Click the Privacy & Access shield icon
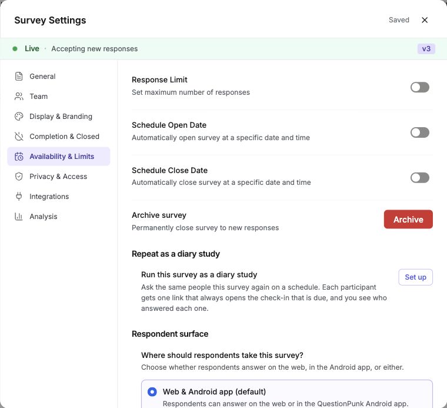This screenshot has width=447, height=408. click(19, 176)
